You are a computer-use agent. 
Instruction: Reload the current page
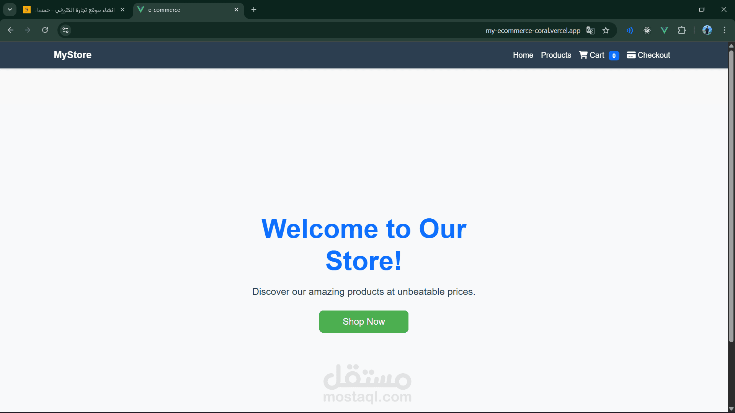[x=45, y=30]
